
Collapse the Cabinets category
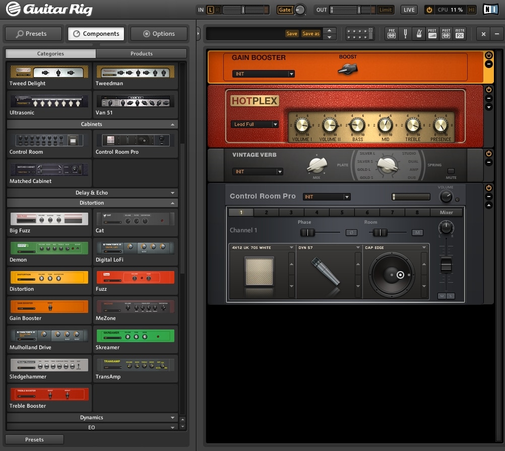coord(92,124)
